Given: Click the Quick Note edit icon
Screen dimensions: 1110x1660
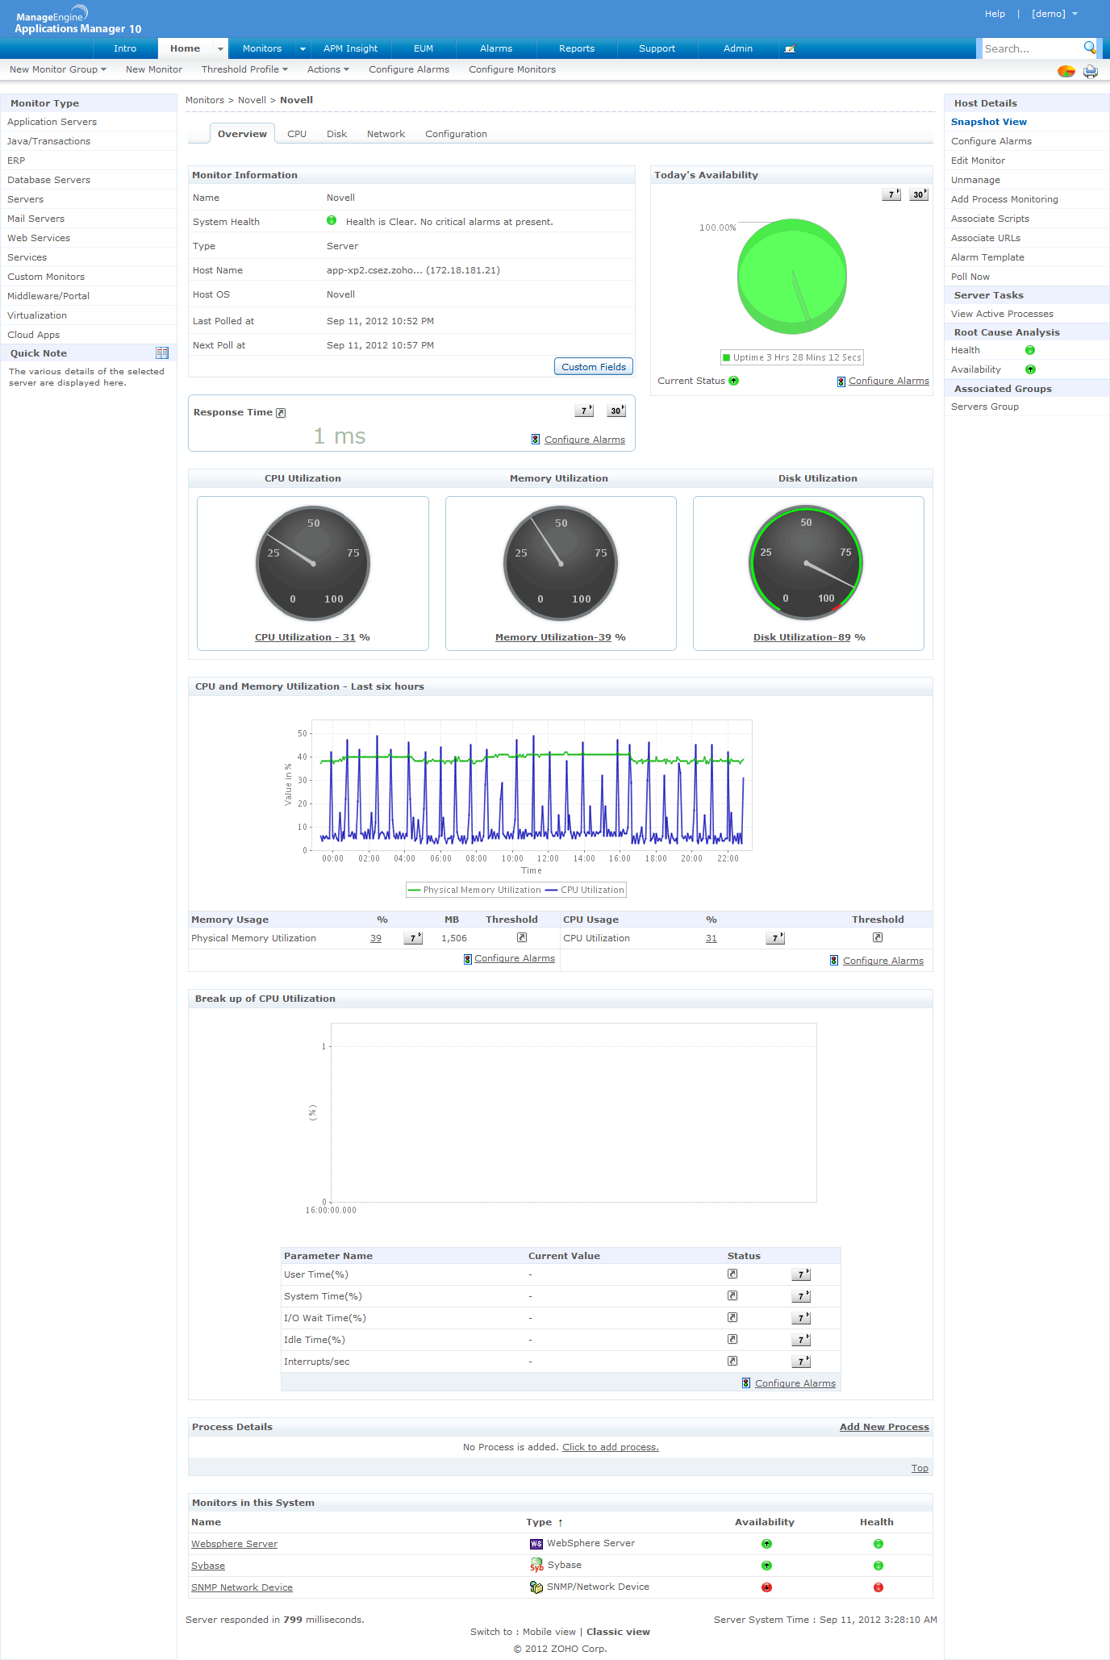Looking at the screenshot, I should (161, 353).
